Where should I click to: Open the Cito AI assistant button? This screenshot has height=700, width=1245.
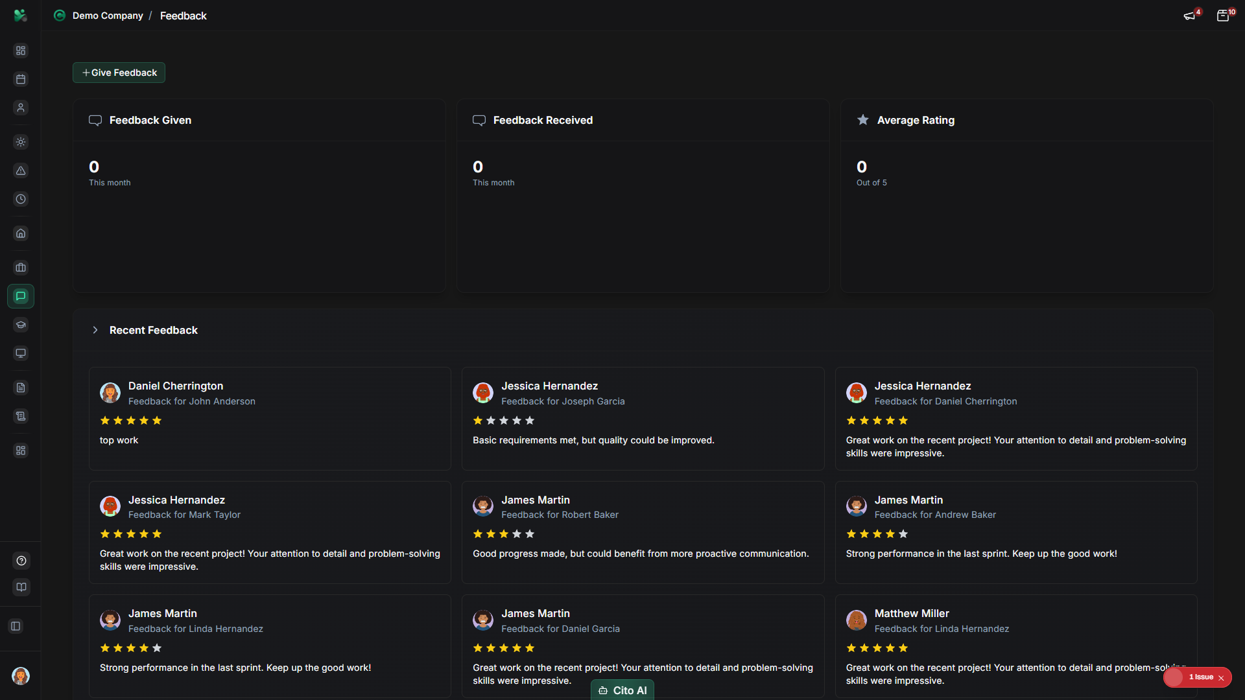coord(622,690)
